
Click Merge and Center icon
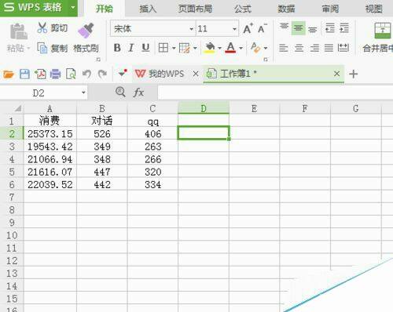pyautogui.click(x=383, y=31)
